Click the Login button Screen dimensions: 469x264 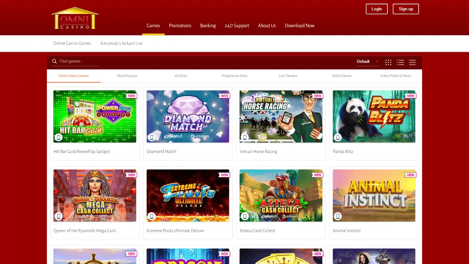[x=376, y=9]
